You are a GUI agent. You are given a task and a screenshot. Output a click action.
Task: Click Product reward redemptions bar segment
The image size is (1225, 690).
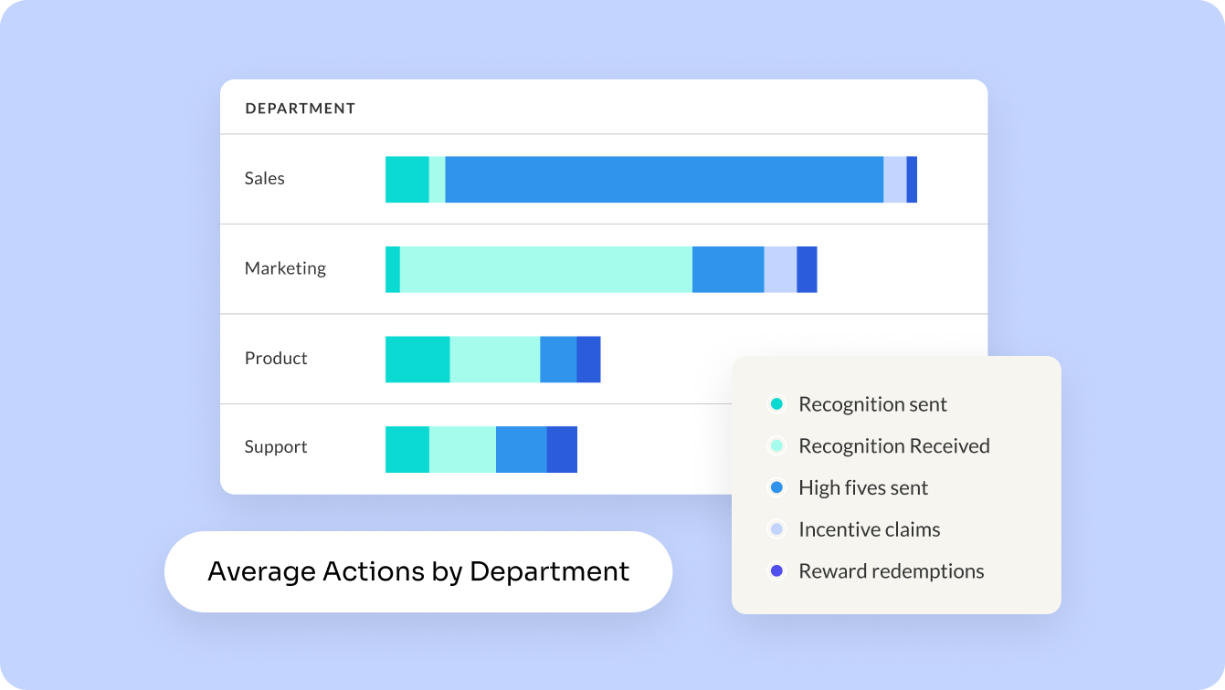click(589, 360)
